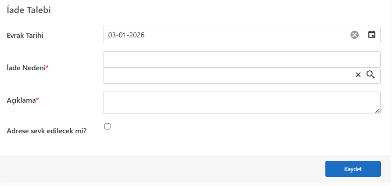The width and height of the screenshot is (392, 186).
Task: Click the Açıklama label text
Action: (21, 100)
